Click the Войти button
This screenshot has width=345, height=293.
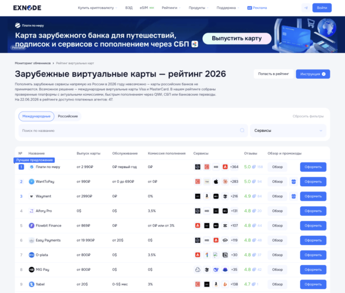(322, 8)
